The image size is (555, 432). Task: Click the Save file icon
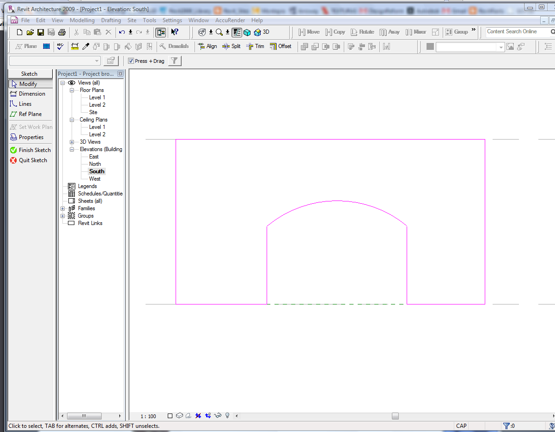point(41,32)
